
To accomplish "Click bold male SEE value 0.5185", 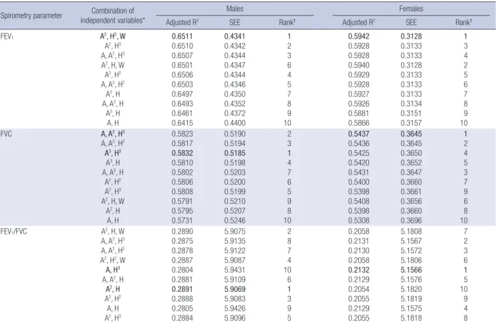I will coord(235,153).
